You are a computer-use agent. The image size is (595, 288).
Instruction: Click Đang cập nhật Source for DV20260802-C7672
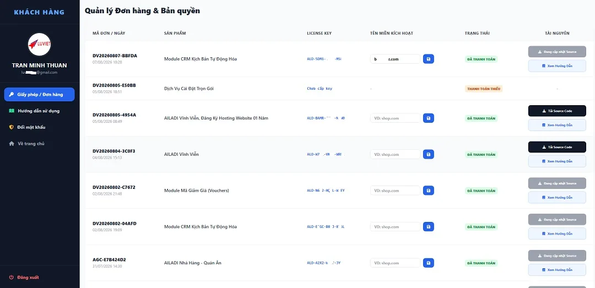557,183
